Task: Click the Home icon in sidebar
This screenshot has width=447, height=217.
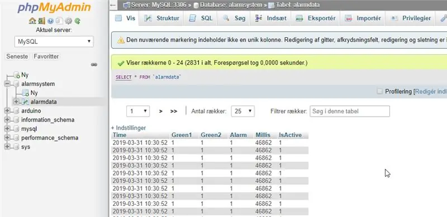Action: pyautogui.click(x=32, y=21)
